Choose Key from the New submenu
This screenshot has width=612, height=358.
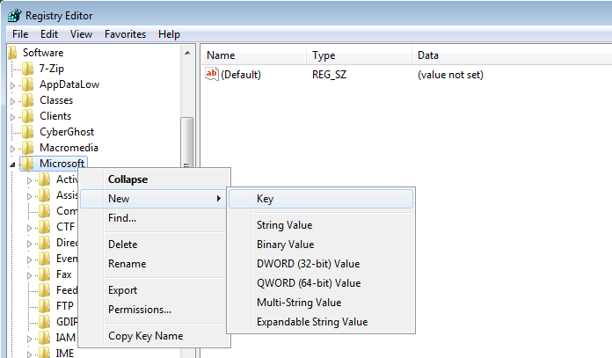(266, 199)
